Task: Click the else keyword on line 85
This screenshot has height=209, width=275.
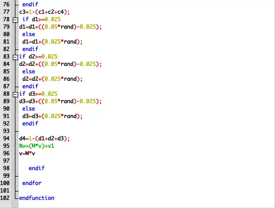Action: click(29, 71)
